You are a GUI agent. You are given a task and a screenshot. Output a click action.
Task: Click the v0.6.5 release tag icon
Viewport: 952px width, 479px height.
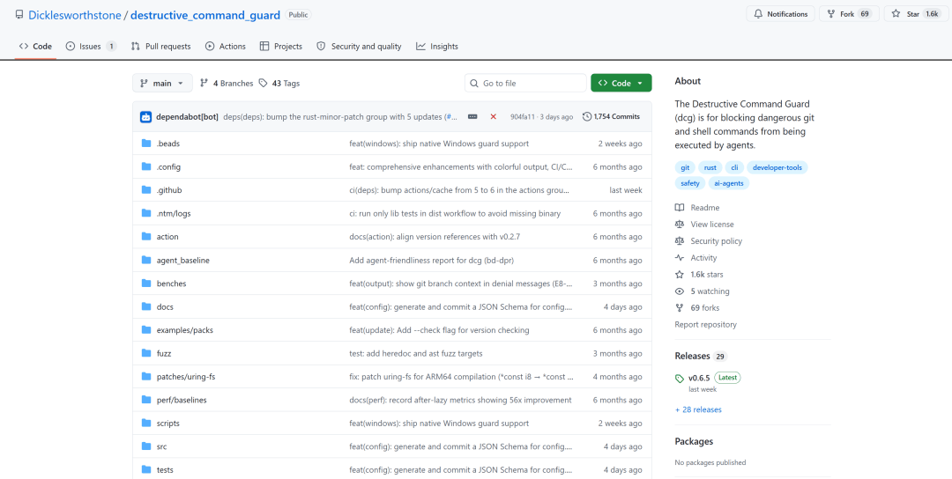pyautogui.click(x=680, y=379)
